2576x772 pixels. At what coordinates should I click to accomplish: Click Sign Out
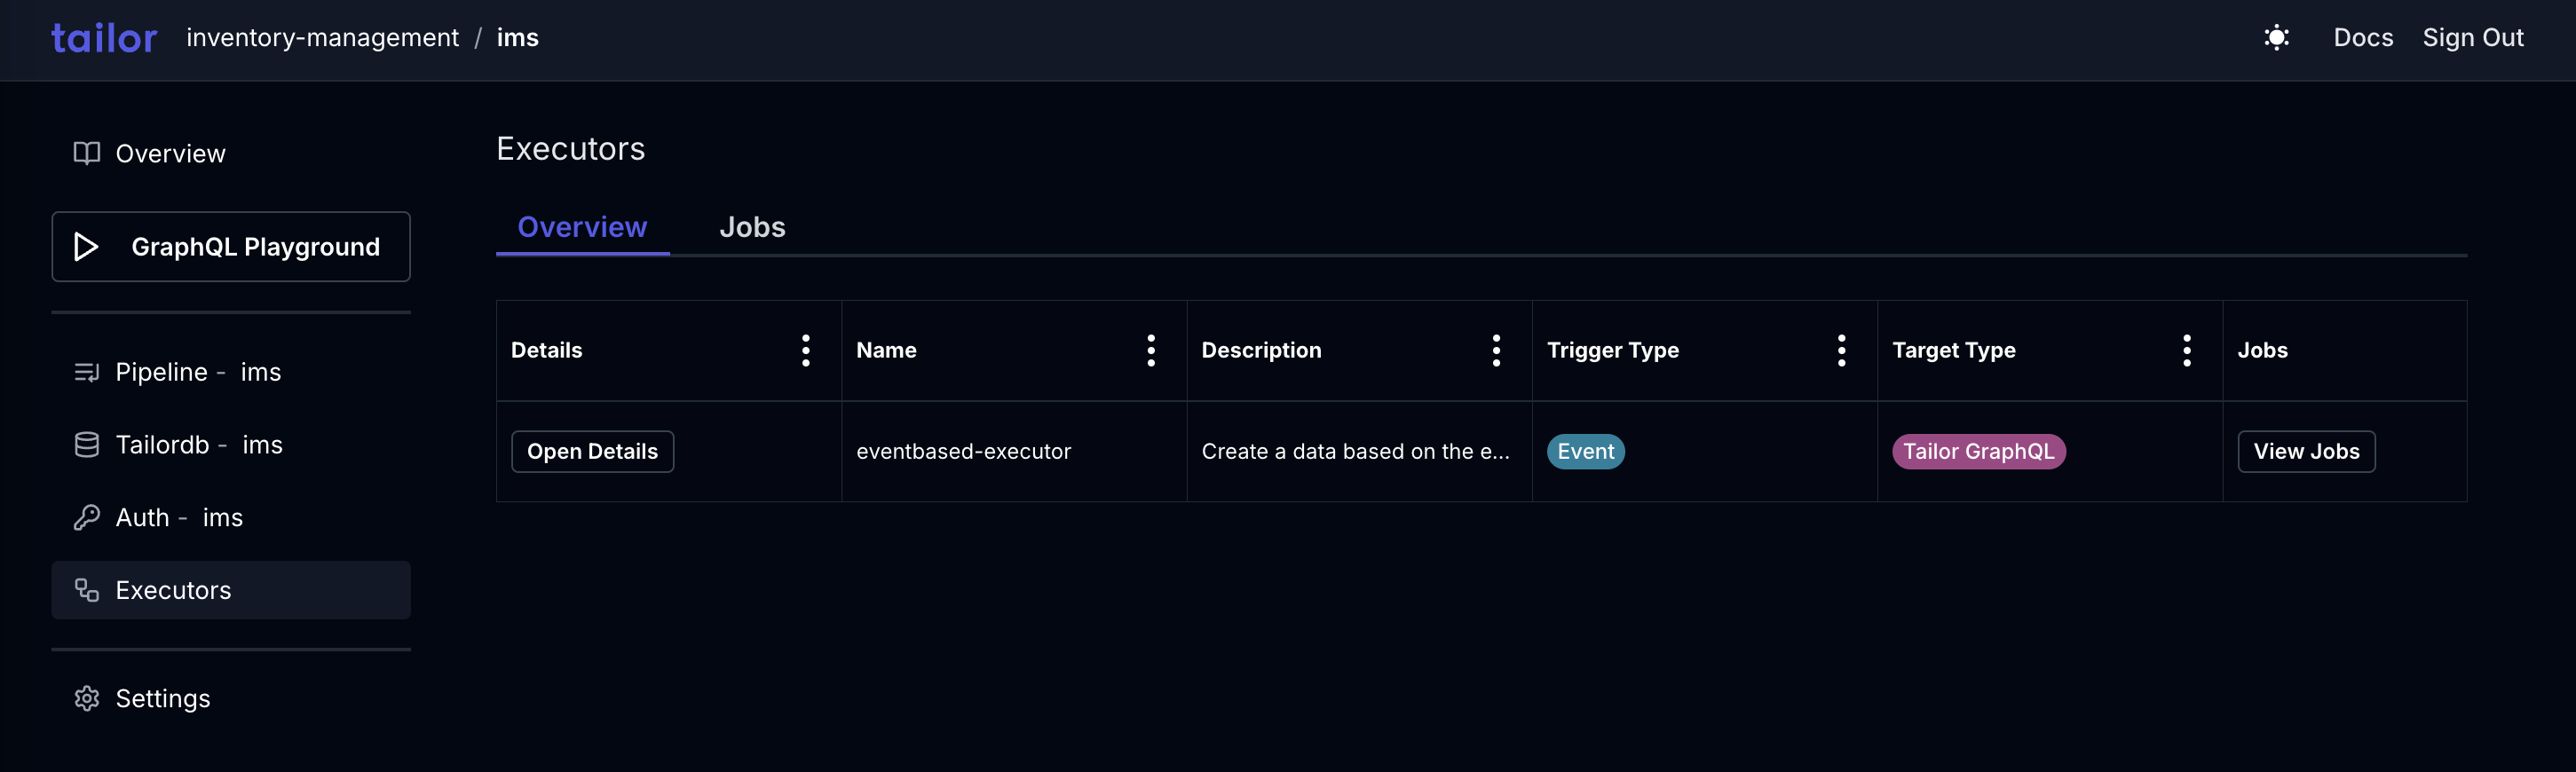(2473, 38)
